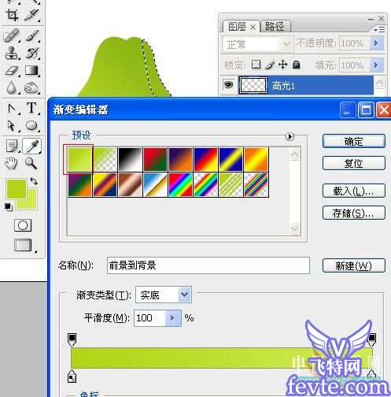Screen dimensions: 391x397
Task: Select the foreground to transparent gradient preset
Action: click(105, 159)
